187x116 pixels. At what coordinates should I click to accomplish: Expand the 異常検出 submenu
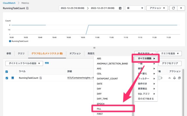(146, 89)
